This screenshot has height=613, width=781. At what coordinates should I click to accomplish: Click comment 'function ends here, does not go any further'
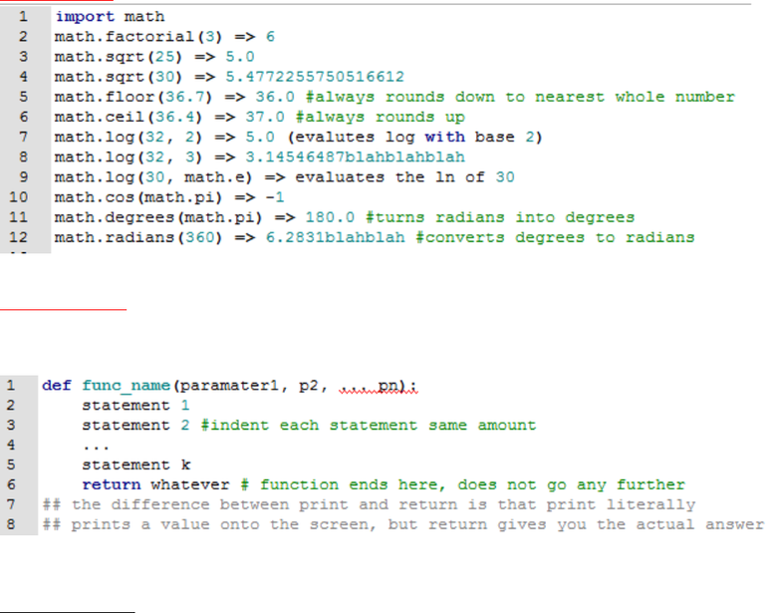pyautogui.click(x=472, y=484)
